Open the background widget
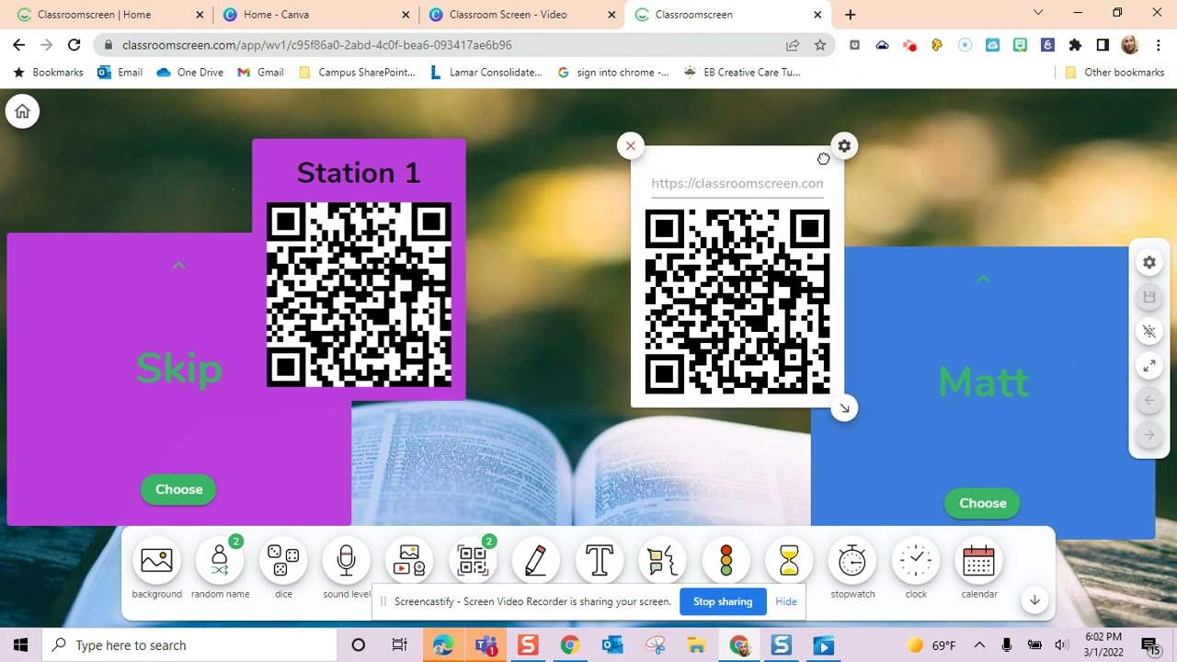The image size is (1177, 662). tap(156, 561)
